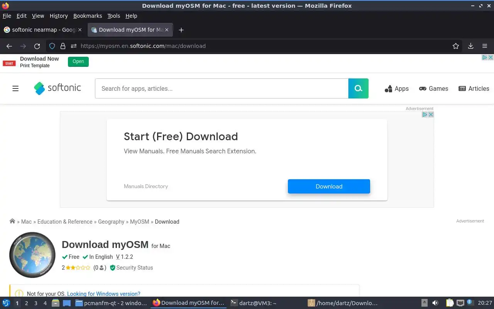Open the History menu
This screenshot has height=309, width=494.
point(59,16)
